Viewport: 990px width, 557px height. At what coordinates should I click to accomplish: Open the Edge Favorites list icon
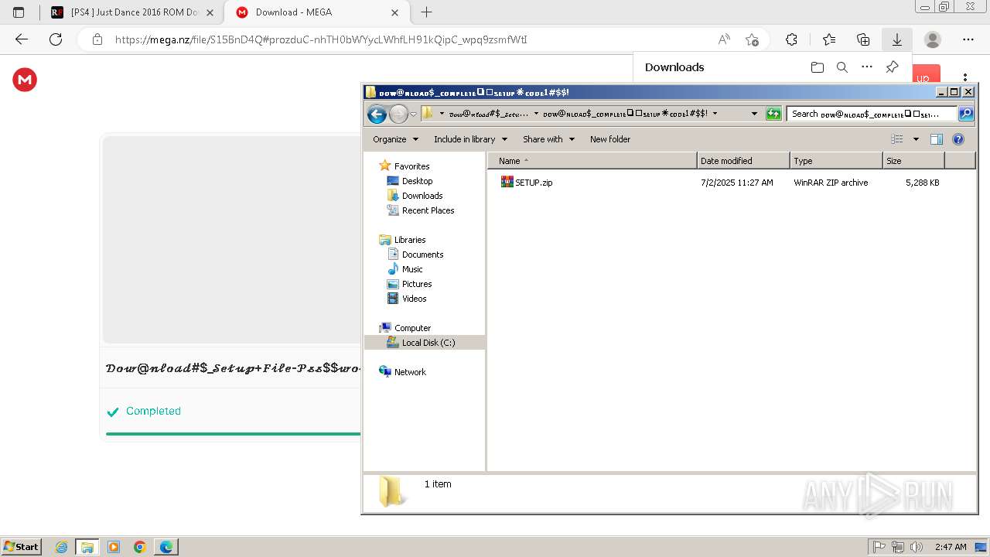829,39
